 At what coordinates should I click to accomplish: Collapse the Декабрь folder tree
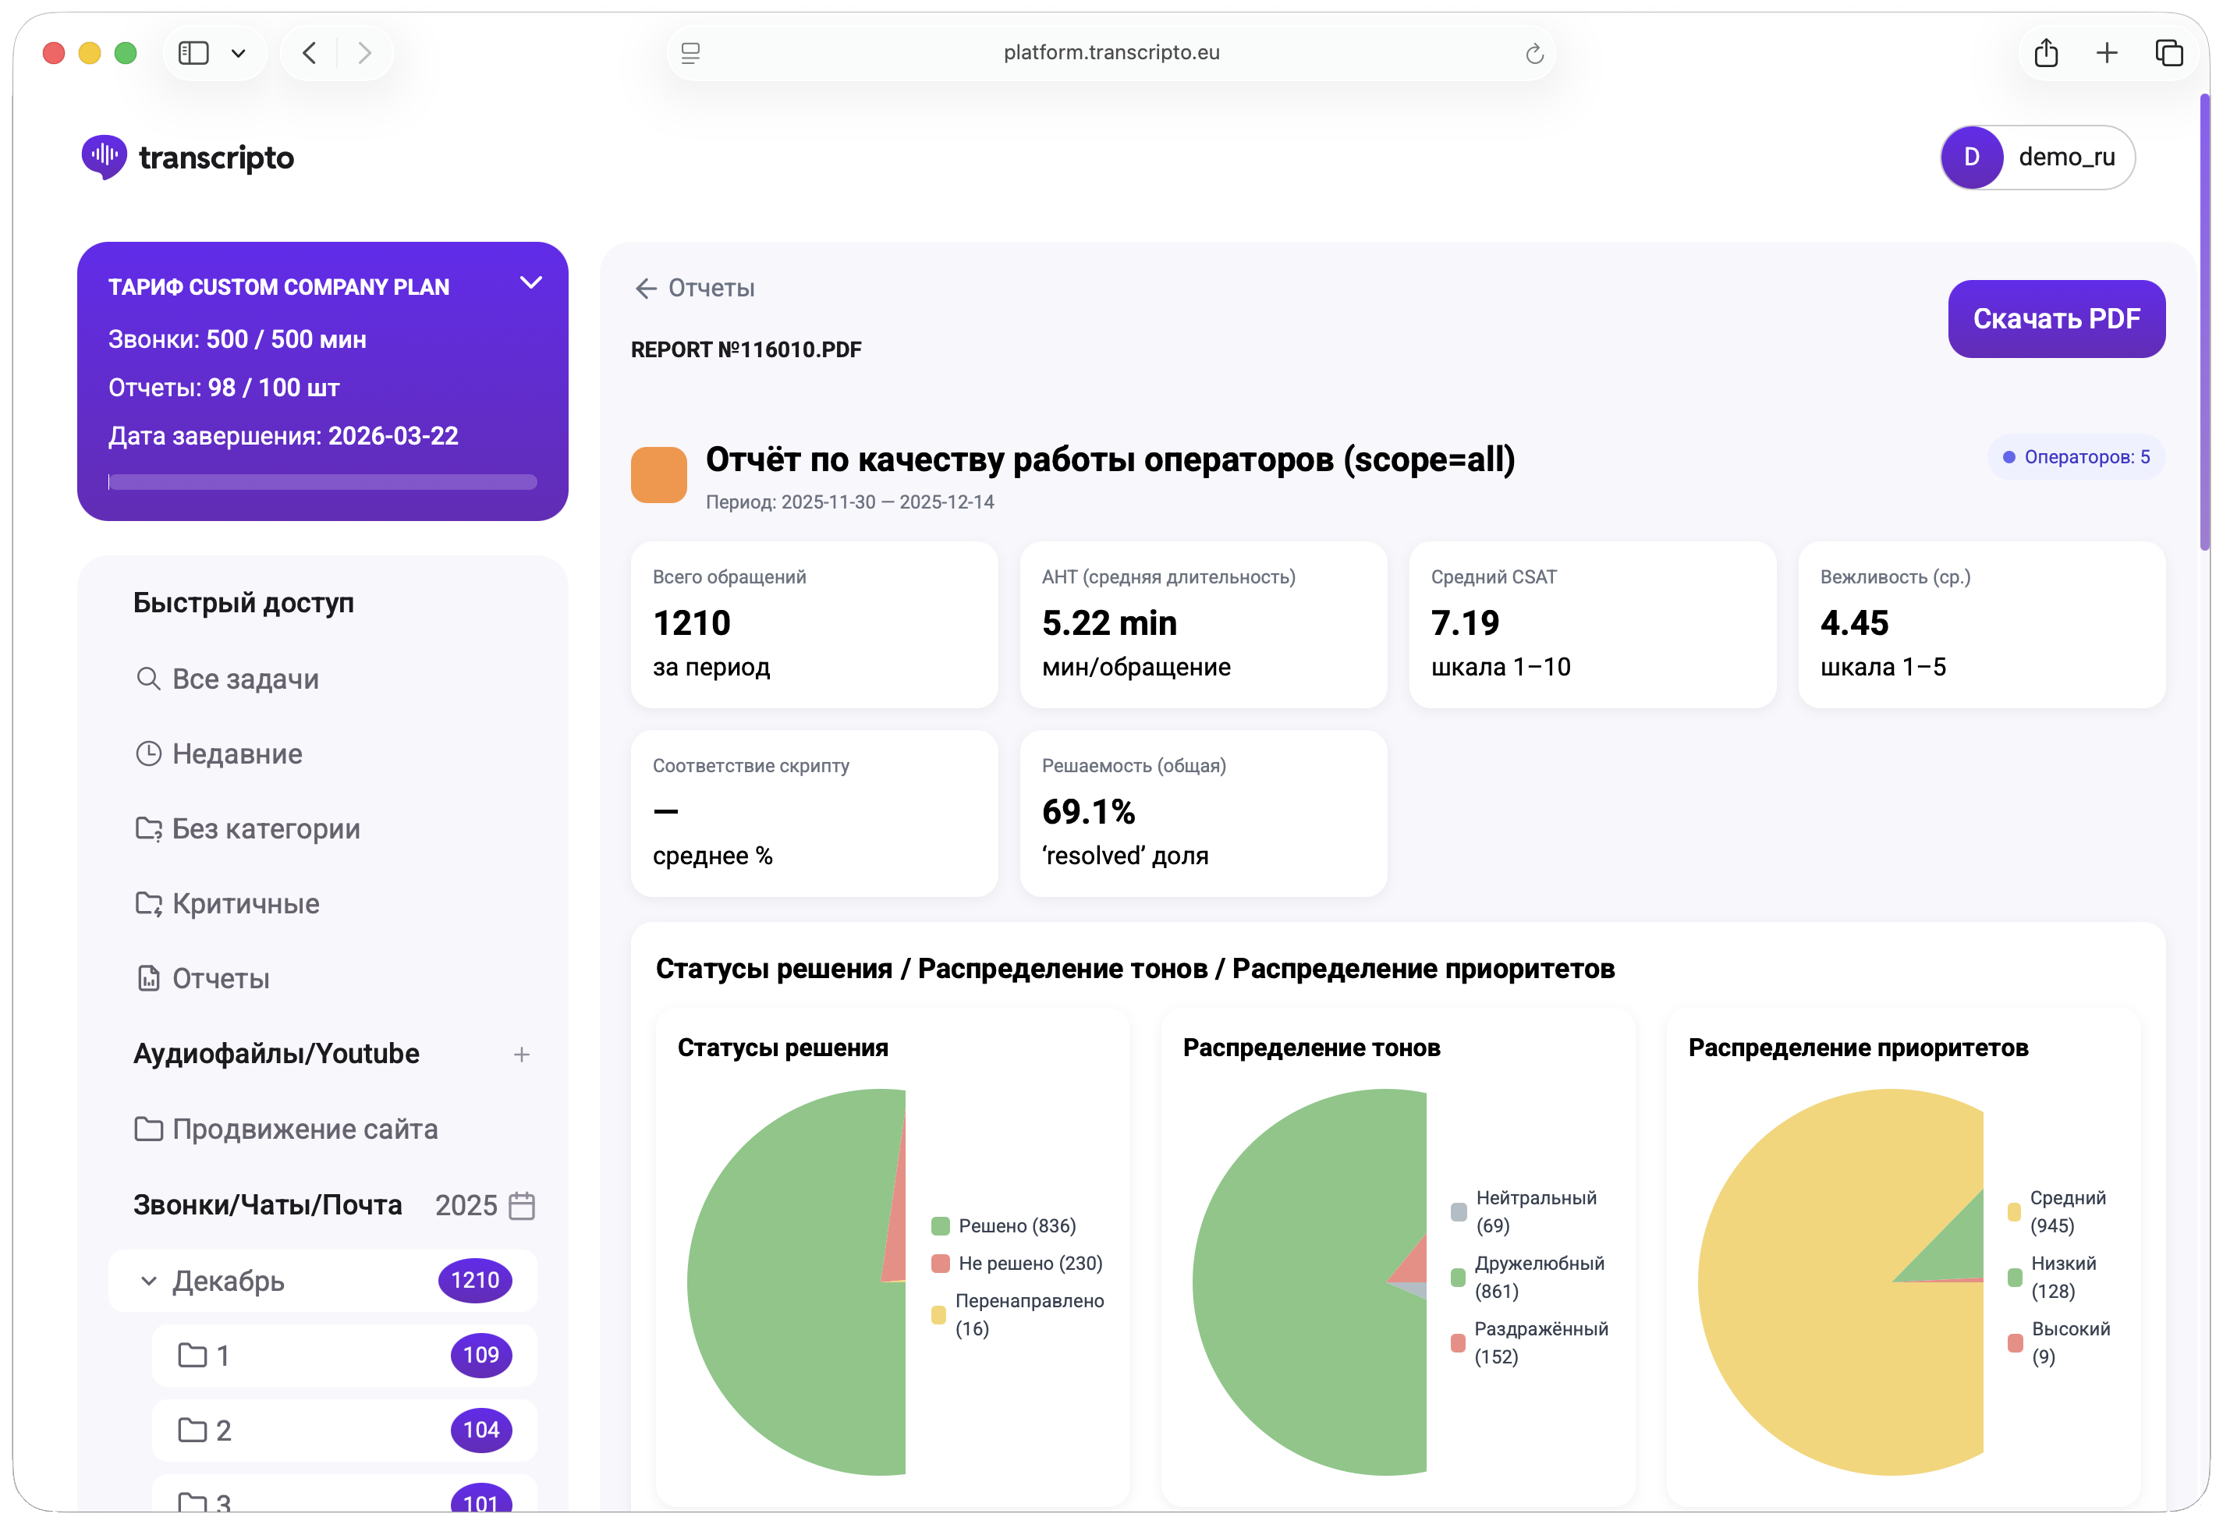pos(149,1281)
